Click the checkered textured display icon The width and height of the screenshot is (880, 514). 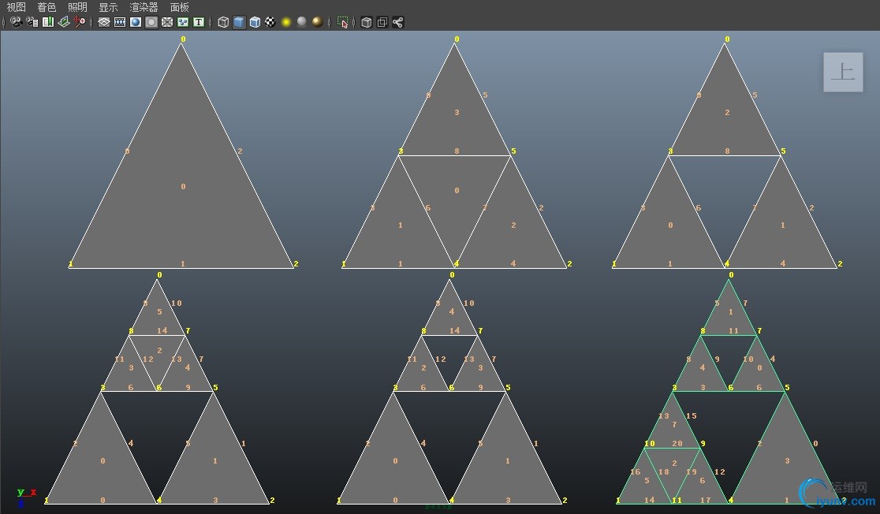[x=270, y=22]
